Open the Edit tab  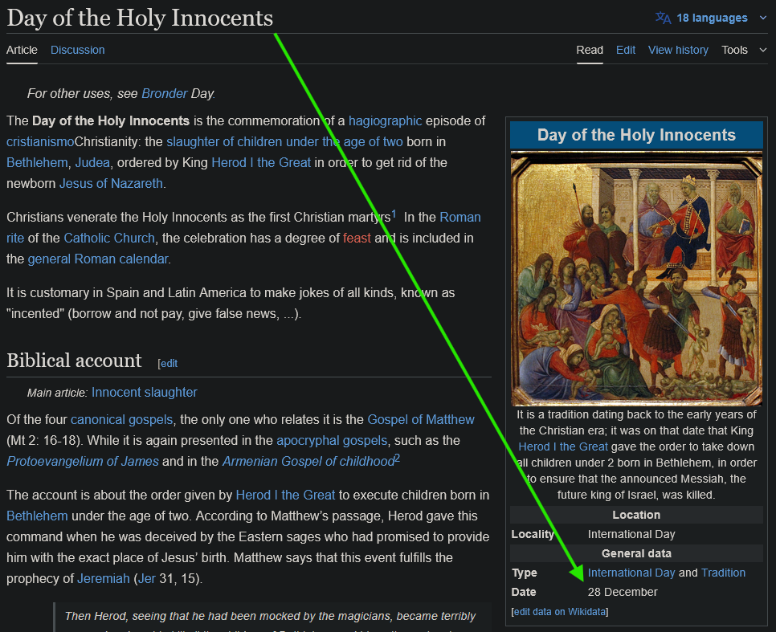pos(626,50)
